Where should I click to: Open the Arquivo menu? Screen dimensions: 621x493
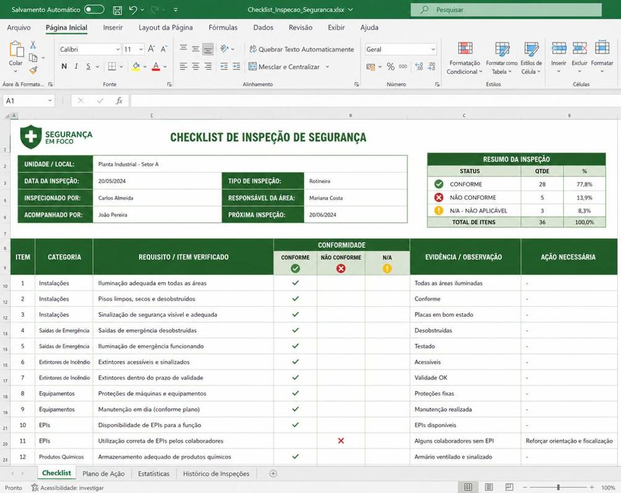(x=19, y=28)
